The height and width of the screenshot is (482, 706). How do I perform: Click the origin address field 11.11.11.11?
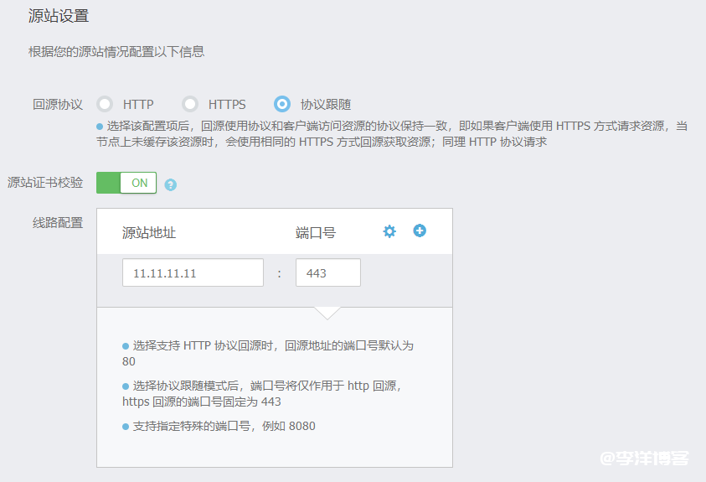(x=193, y=273)
